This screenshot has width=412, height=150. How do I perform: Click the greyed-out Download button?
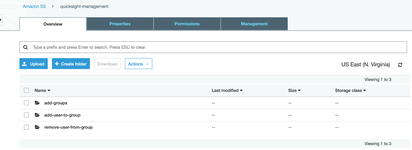click(x=107, y=64)
